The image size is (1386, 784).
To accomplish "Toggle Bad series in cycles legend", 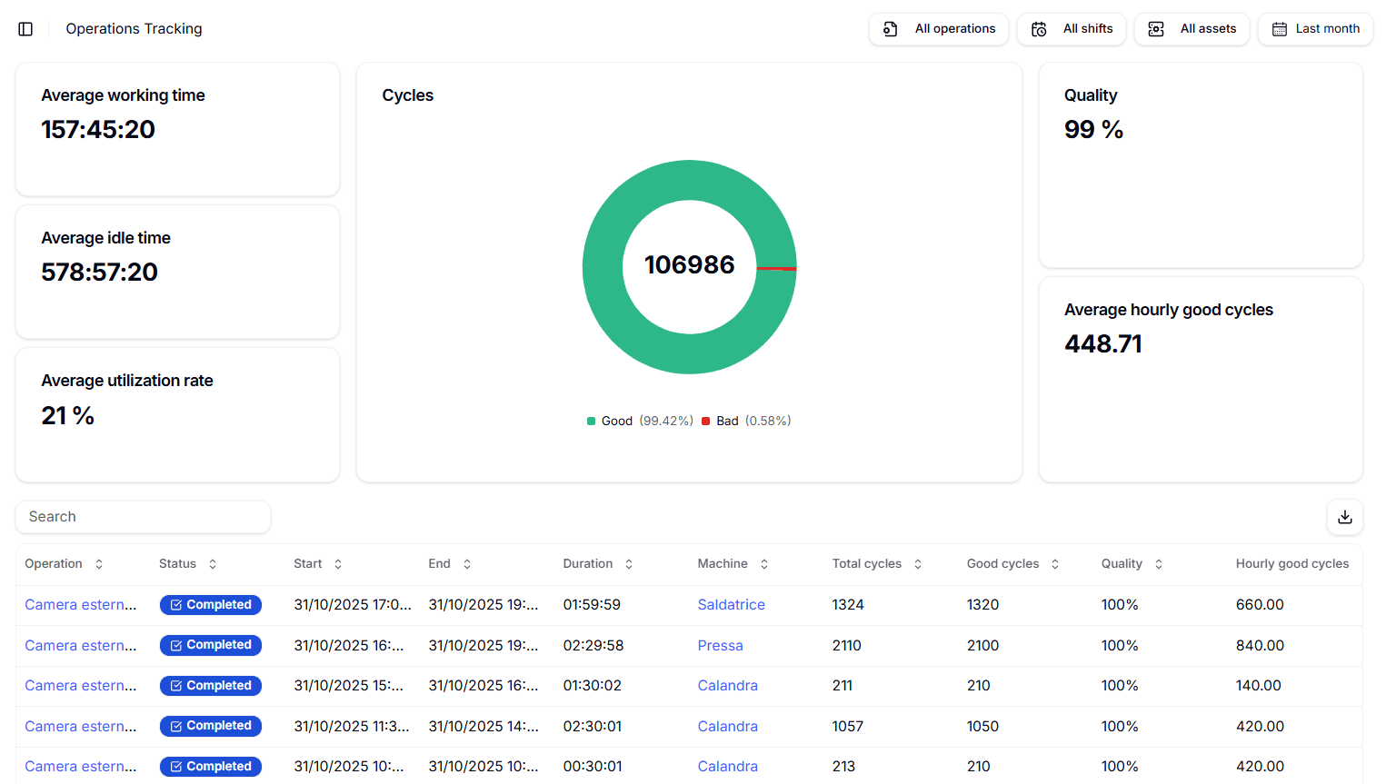I will pos(727,422).
